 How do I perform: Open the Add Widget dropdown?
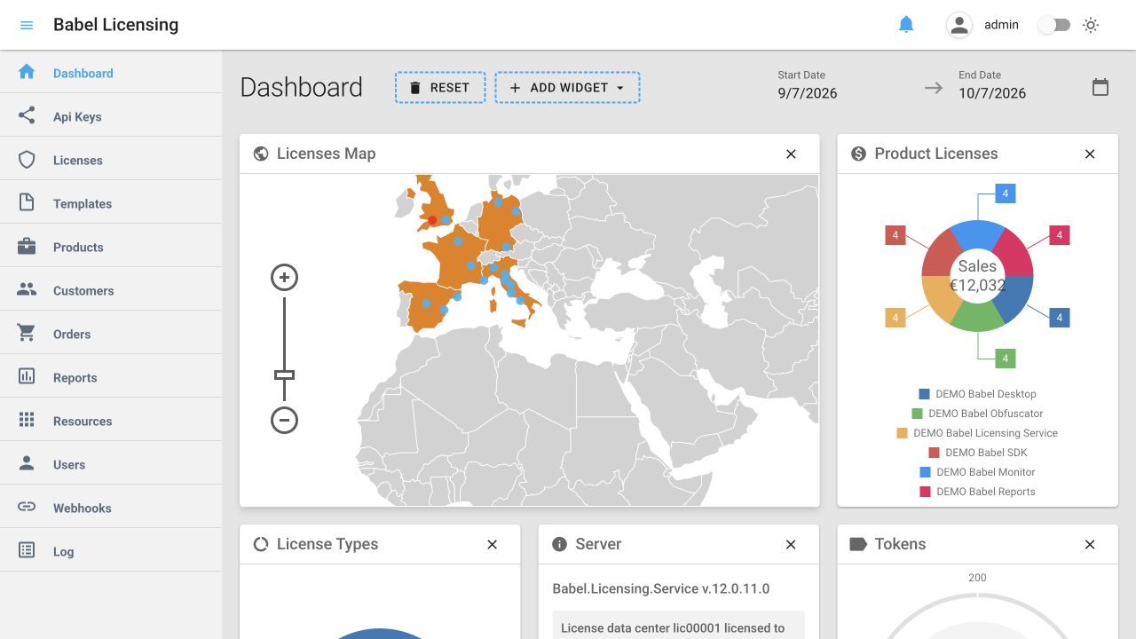pyautogui.click(x=567, y=88)
